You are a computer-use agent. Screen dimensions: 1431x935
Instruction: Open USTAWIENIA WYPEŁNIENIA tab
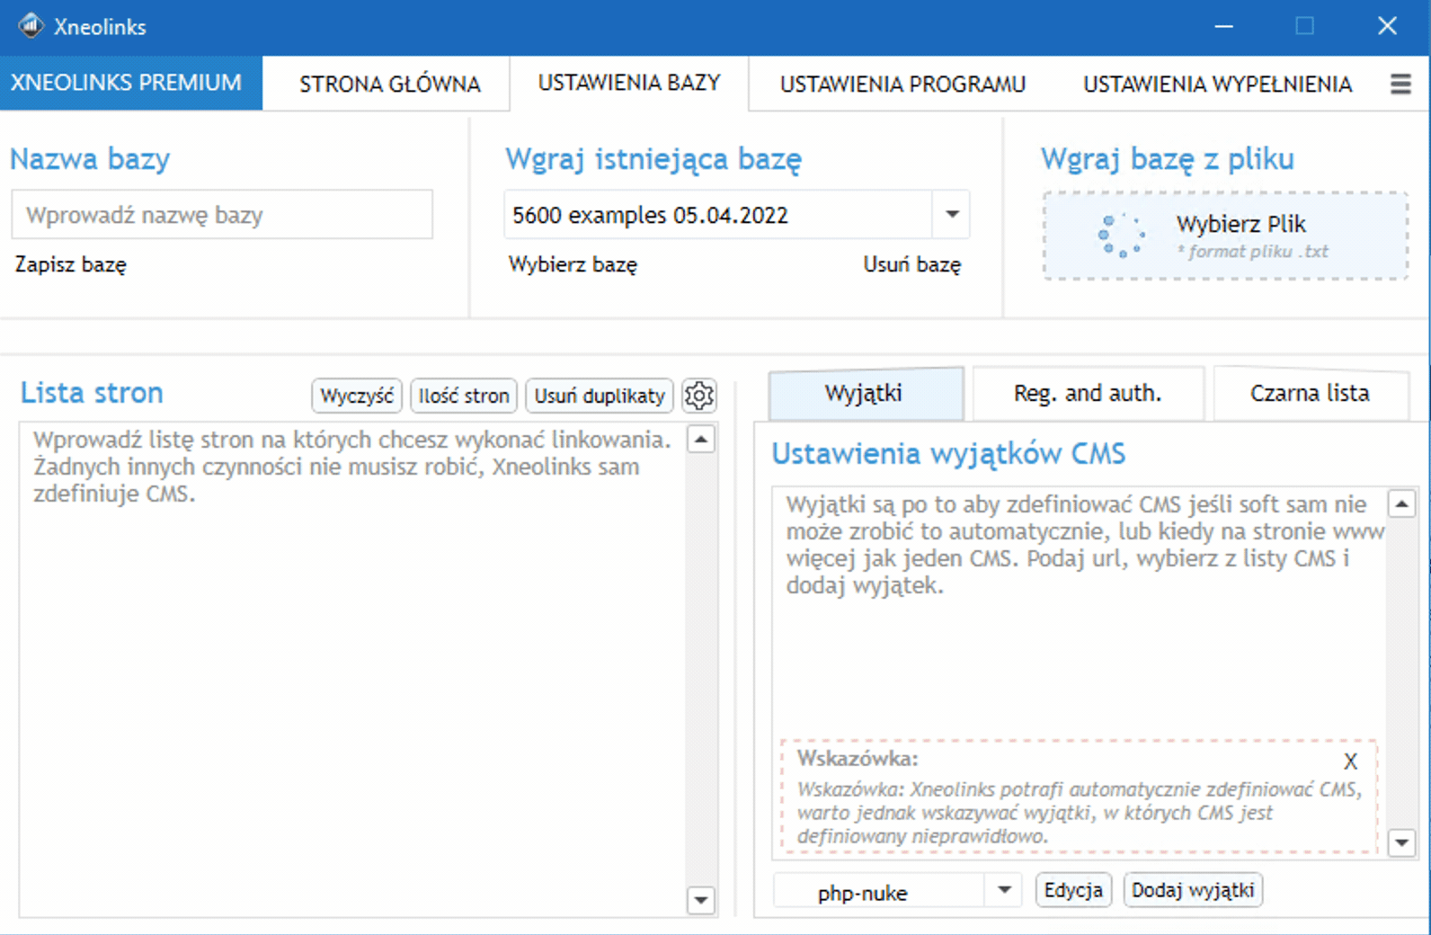pos(1217,84)
